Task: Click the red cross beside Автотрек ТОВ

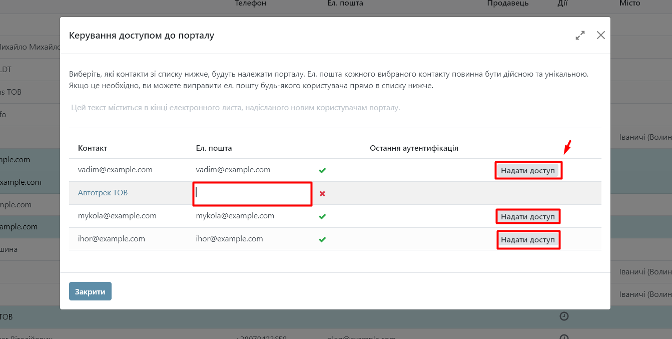Action: click(322, 193)
